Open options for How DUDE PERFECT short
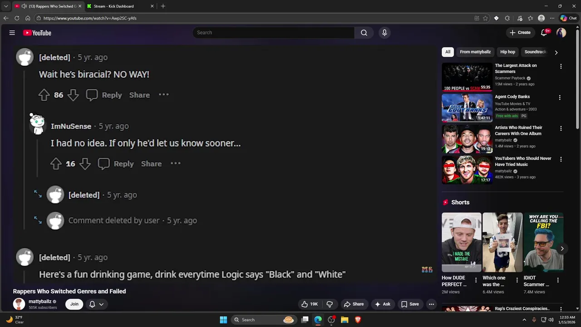581x327 pixels. (x=476, y=280)
